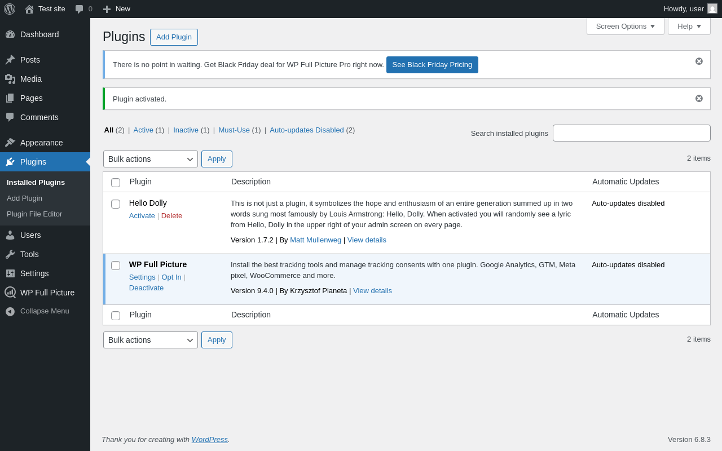
Task: Click the Media icon in sidebar
Action: pyautogui.click(x=10, y=79)
